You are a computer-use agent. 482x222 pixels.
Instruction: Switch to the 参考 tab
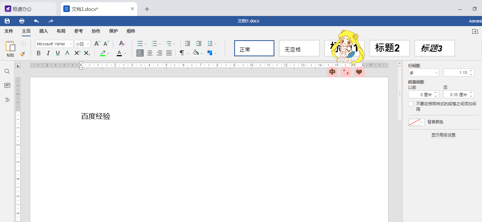(x=79, y=31)
